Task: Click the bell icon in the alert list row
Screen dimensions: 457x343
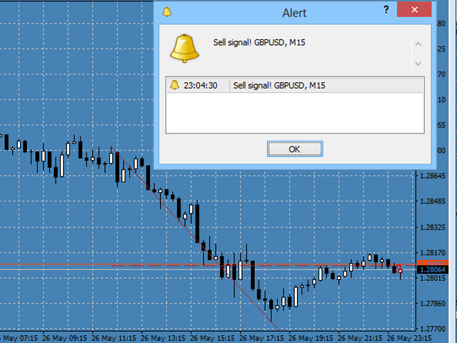Action: point(174,86)
